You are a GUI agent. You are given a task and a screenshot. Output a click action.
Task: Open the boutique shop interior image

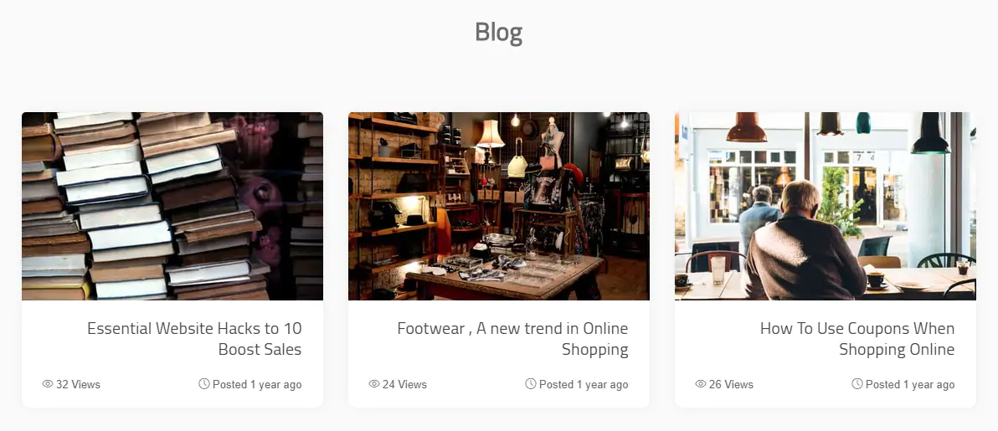point(499,206)
